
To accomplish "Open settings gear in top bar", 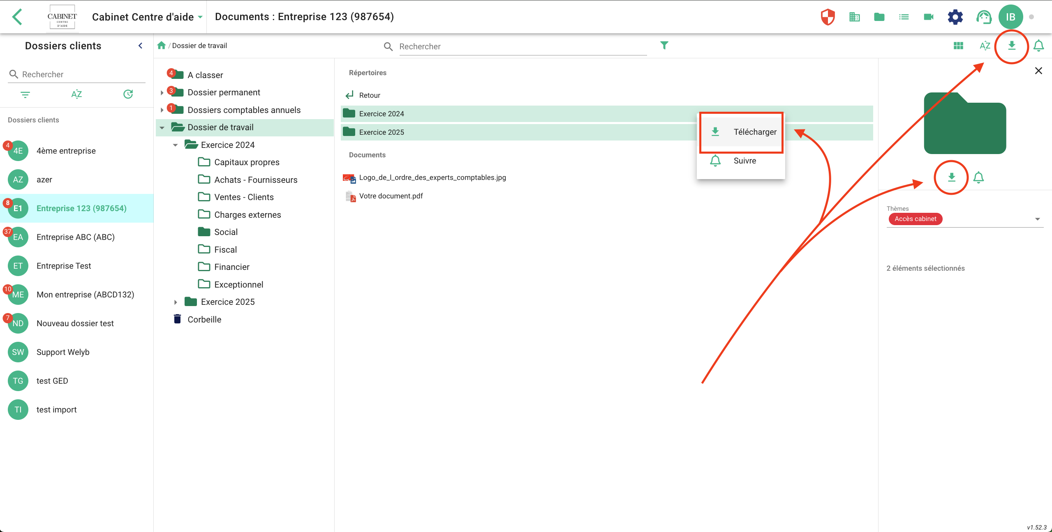I will tap(955, 17).
